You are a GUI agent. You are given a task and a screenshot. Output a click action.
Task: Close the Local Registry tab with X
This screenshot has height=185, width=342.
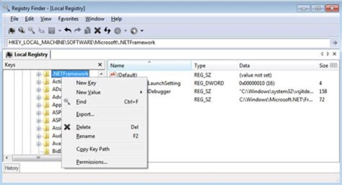click(334, 54)
